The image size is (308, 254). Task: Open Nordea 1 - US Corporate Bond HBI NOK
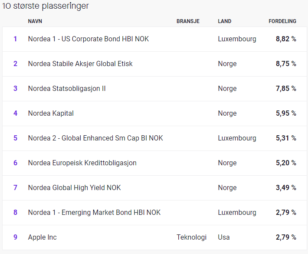[x=88, y=39]
